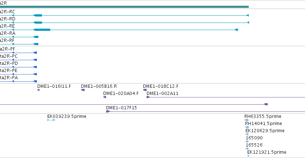Viewport: 305px width, 158px height.
Task: Click the right end block of a2R-RE transcript
Action: pos(236,30)
